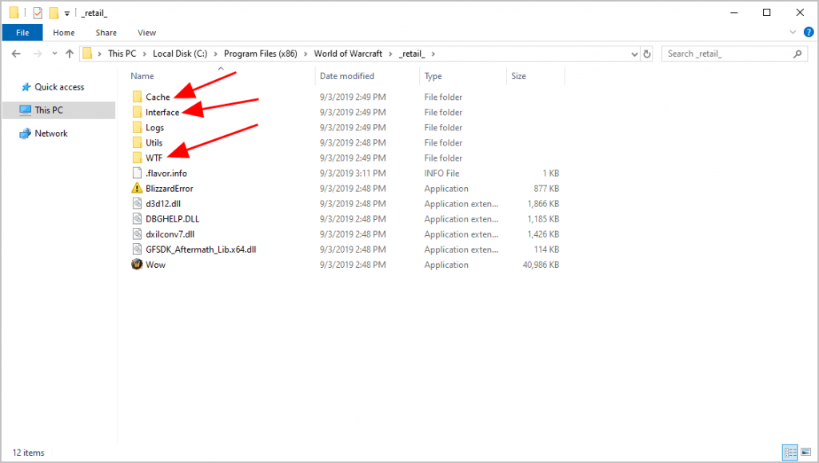Open recent locations dropdown arrow

[54, 54]
